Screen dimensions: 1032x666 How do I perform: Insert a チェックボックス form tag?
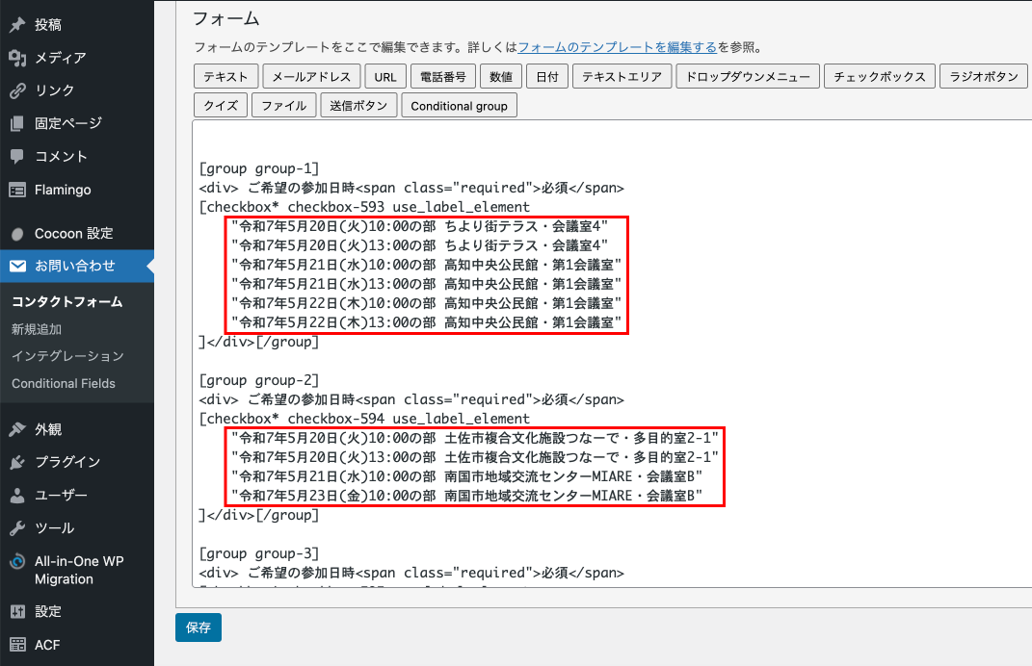click(880, 77)
